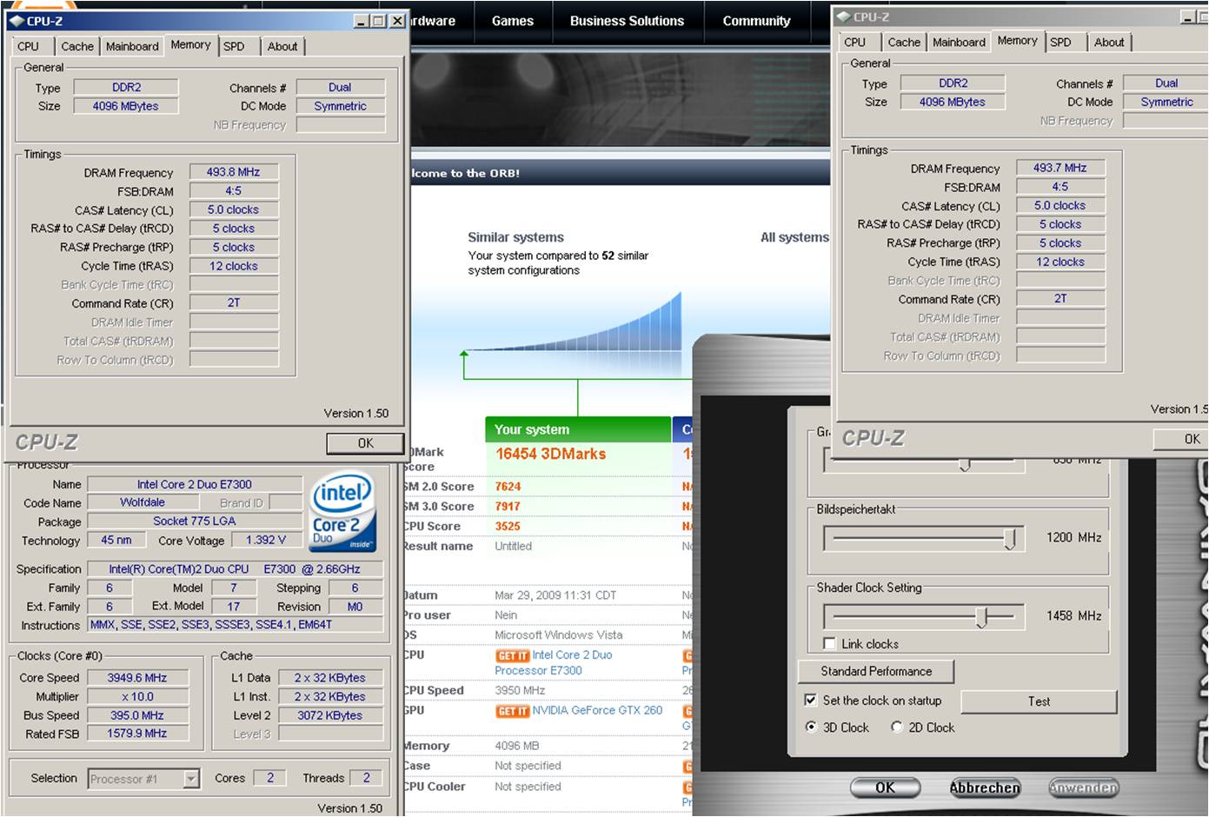Click the Your system column header
Screen dimensions: 1209x817
(x=578, y=429)
